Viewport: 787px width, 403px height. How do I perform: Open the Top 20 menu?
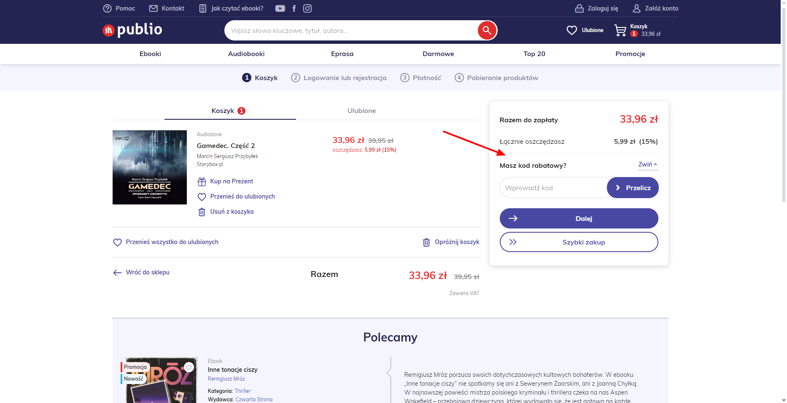(534, 54)
